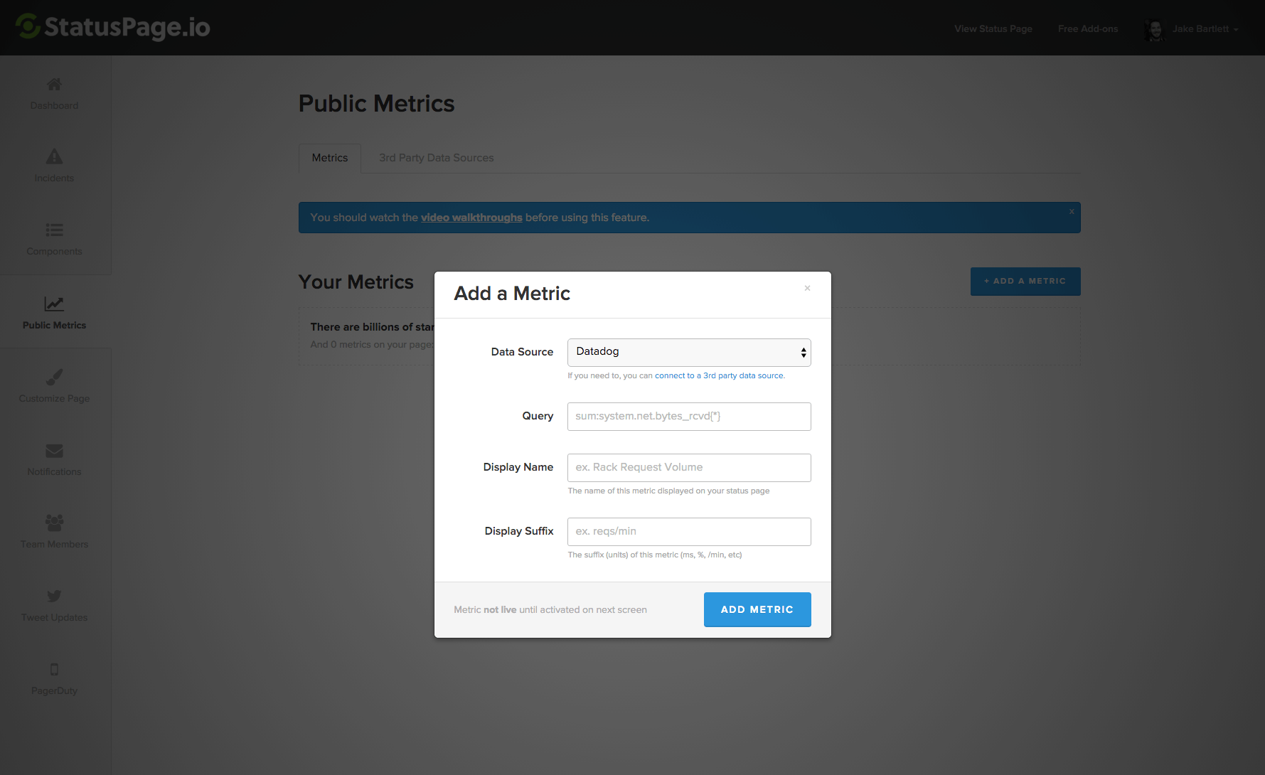This screenshot has width=1265, height=775.
Task: Click into the Query input field
Action: point(688,417)
